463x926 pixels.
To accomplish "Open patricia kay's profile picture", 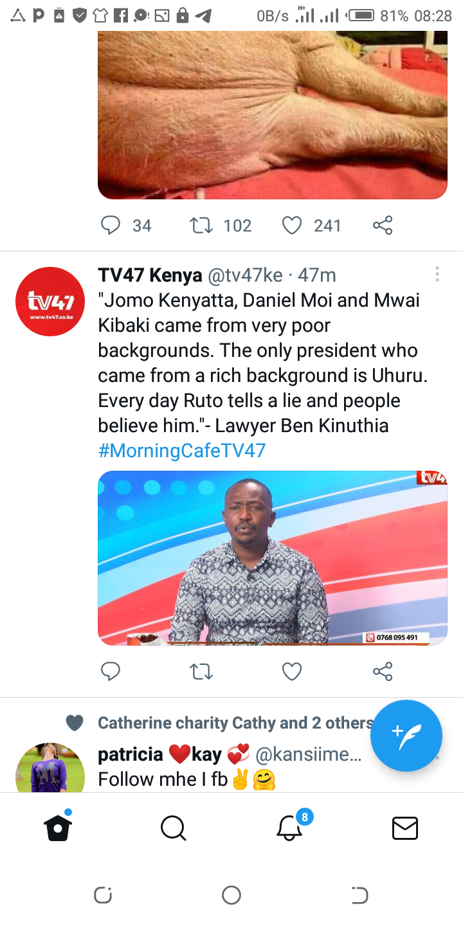I will click(50, 768).
